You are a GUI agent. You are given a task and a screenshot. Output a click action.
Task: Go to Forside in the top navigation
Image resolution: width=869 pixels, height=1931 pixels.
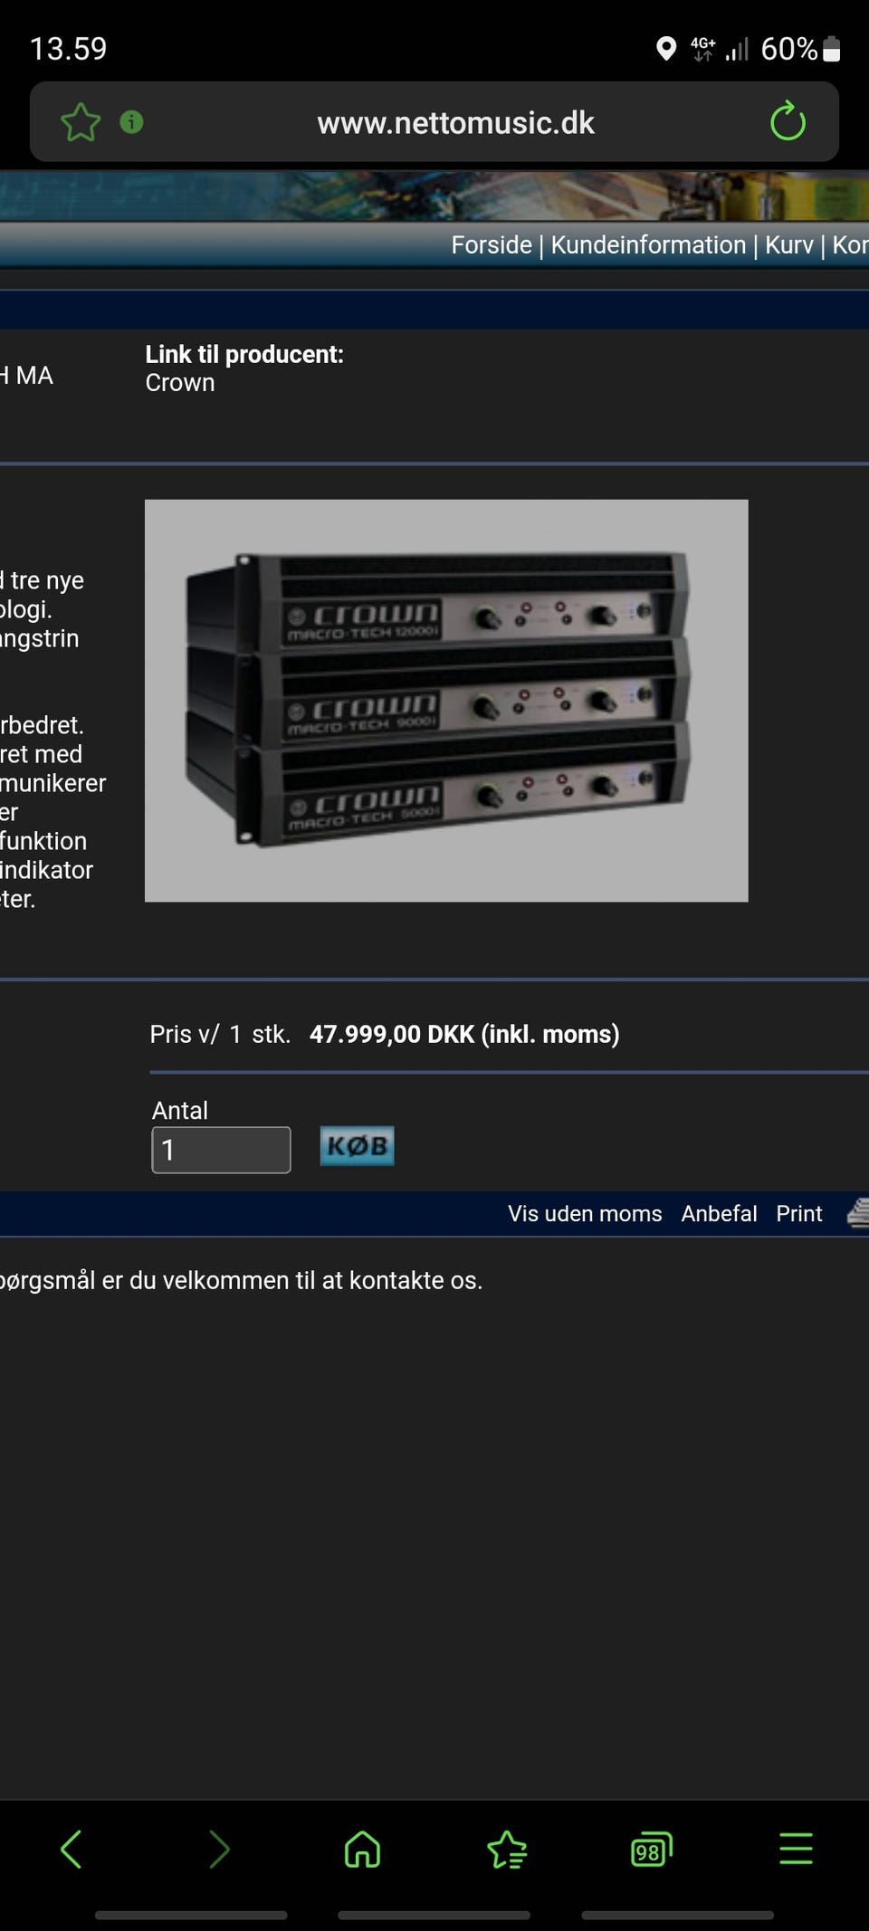pyautogui.click(x=492, y=244)
